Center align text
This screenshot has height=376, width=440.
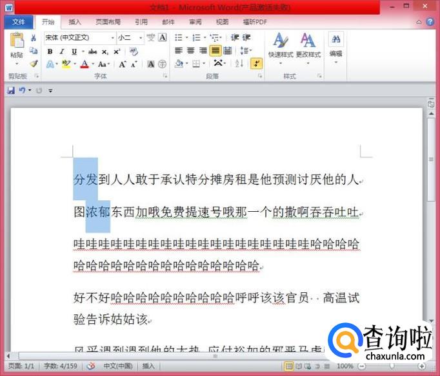(191, 51)
